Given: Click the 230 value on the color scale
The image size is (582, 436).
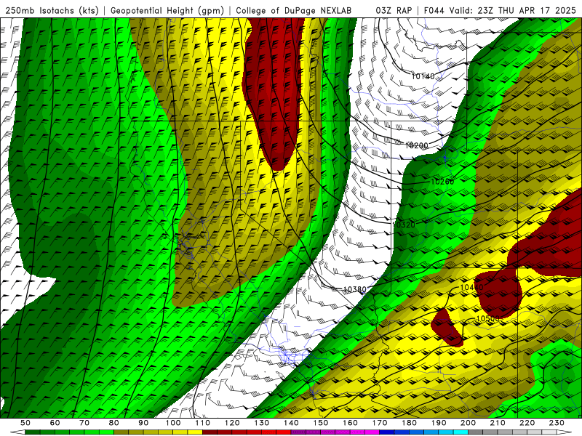Looking at the screenshot, I should pos(557,423).
